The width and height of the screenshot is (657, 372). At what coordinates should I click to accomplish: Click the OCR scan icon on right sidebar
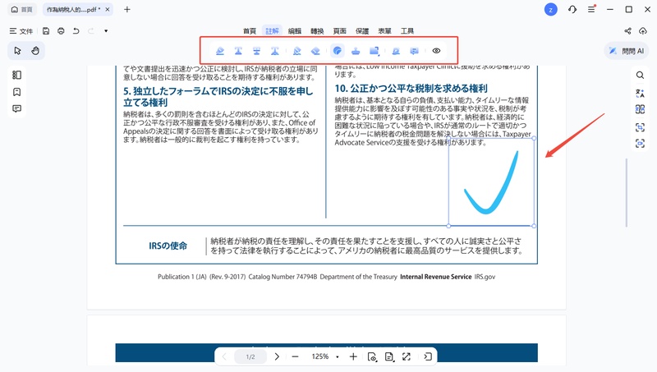[640, 127]
